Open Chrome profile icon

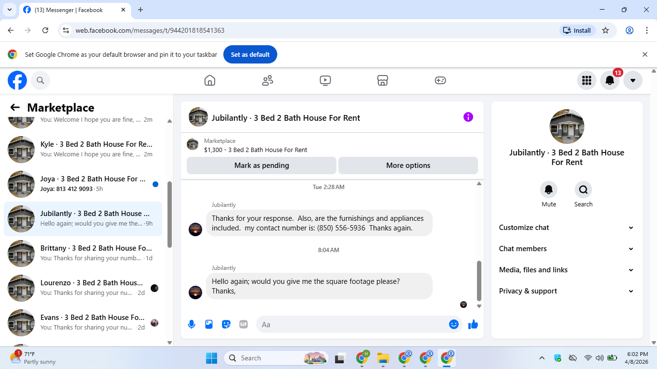(630, 30)
